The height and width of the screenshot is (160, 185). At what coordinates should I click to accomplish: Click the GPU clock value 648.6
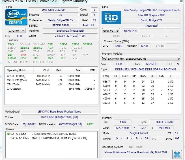coord(119,46)
